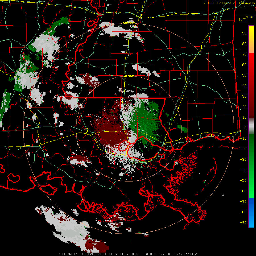Click the 70 value on velocity scale

click(244, 54)
